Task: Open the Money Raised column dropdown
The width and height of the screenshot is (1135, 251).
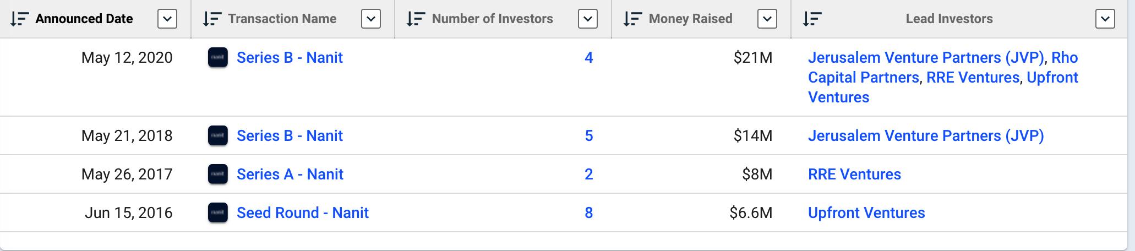Action: pyautogui.click(x=767, y=19)
